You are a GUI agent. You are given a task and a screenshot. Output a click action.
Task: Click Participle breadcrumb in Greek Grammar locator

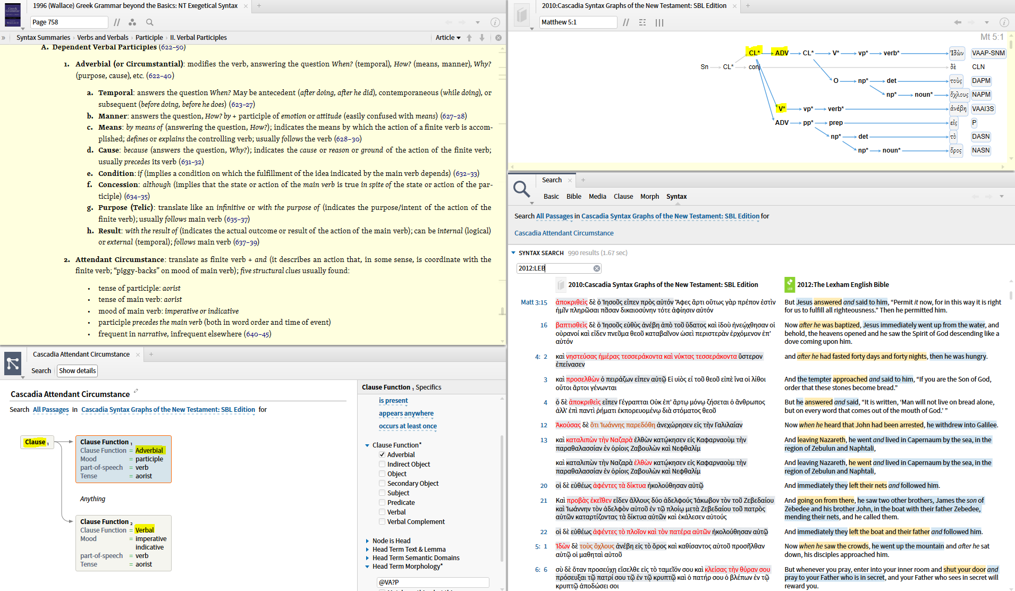pyautogui.click(x=149, y=38)
